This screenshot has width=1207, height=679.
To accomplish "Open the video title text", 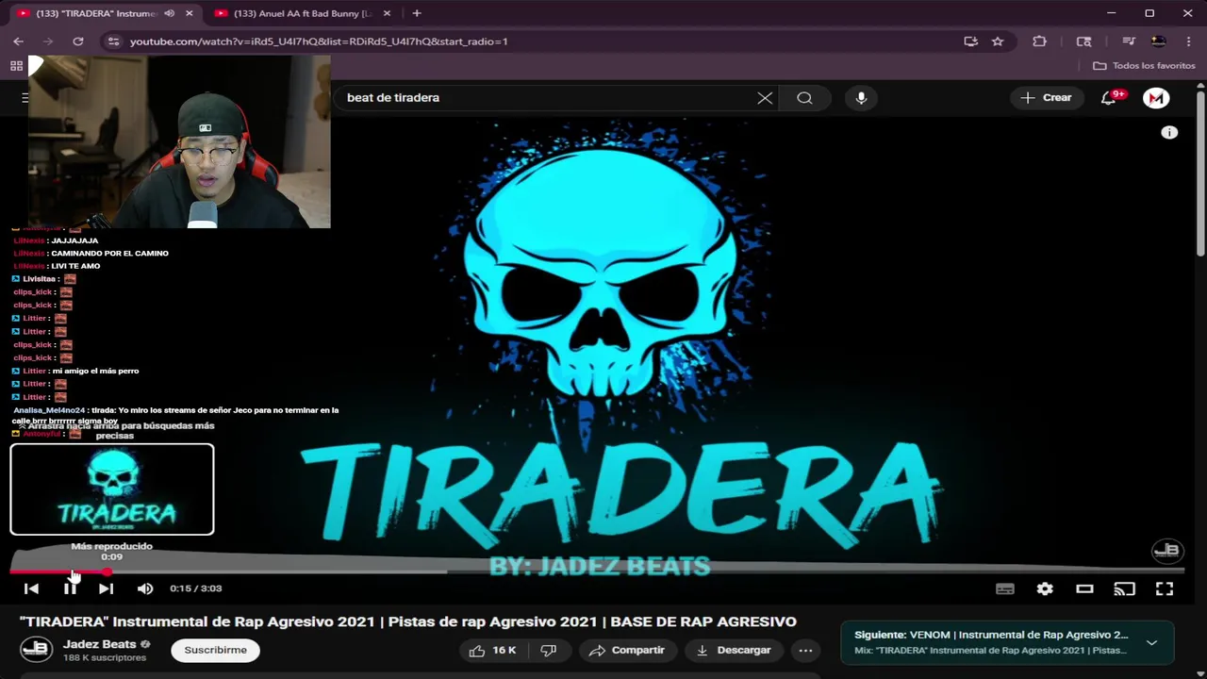I will point(408,621).
